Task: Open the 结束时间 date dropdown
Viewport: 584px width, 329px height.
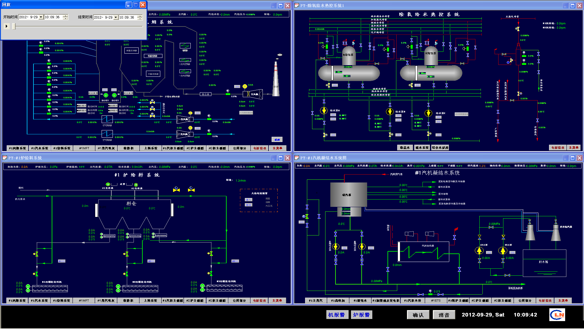Action: tap(116, 17)
